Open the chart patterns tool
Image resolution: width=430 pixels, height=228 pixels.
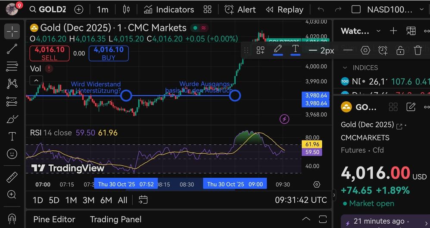point(12,84)
